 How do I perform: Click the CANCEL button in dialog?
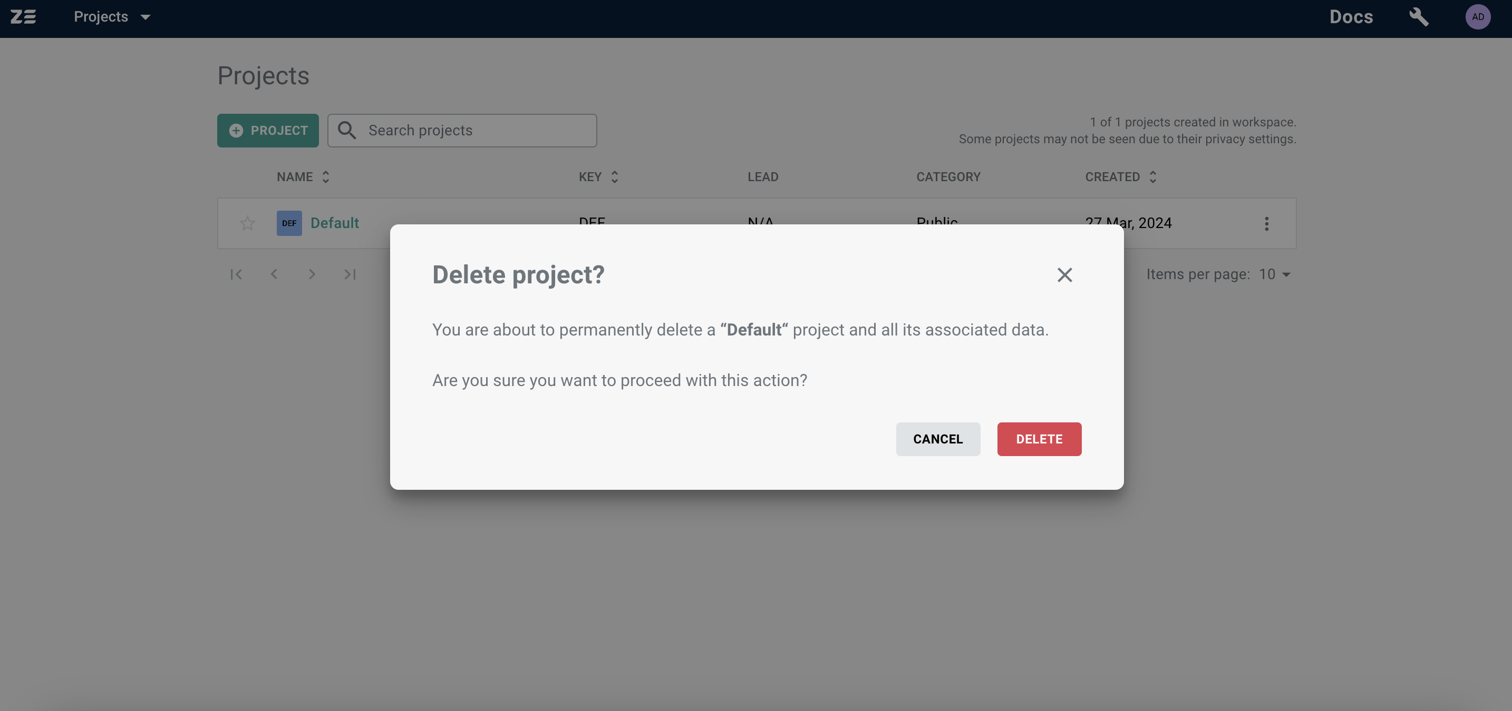click(x=937, y=439)
